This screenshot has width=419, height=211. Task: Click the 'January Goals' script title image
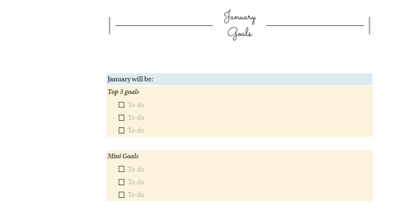(240, 25)
